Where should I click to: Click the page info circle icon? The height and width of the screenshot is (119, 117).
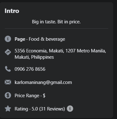[x=8, y=39]
